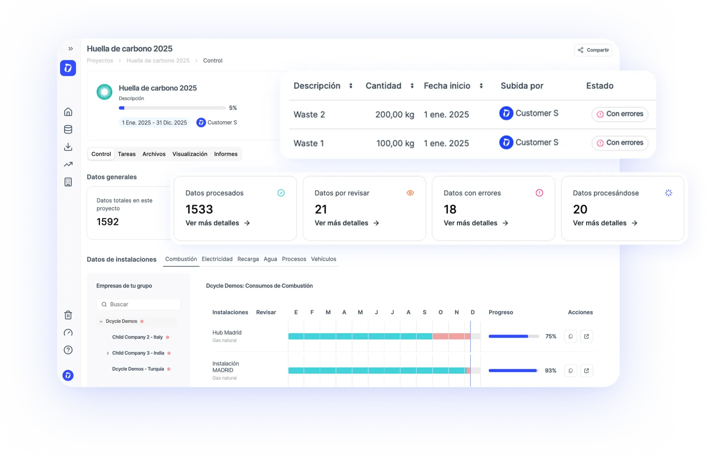The width and height of the screenshot is (710, 456).
Task: Click the Compartir button
Action: [593, 50]
